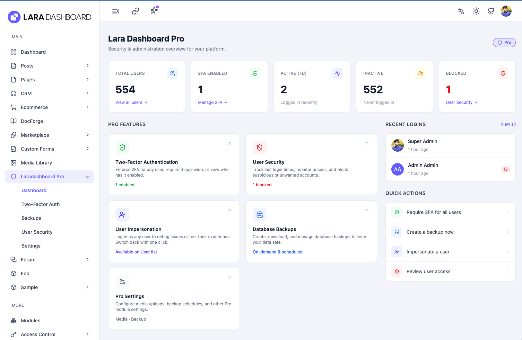Toggle light mode with the sun icon
The width and height of the screenshot is (522, 340).
476,11
